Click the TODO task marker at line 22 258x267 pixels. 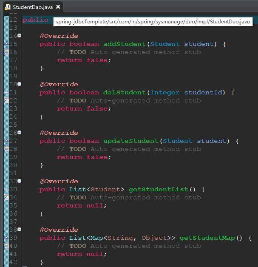[6, 100]
